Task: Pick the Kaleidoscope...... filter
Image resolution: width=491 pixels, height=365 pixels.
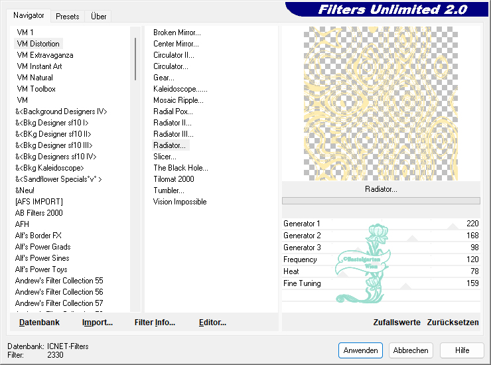Action: (x=180, y=89)
